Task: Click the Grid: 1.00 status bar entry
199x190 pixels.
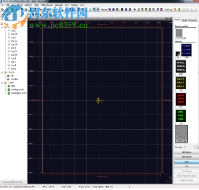Action: tap(66, 187)
